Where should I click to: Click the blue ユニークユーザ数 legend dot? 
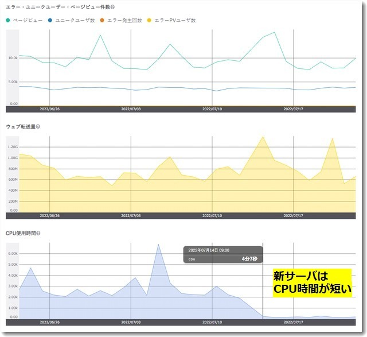click(50, 20)
